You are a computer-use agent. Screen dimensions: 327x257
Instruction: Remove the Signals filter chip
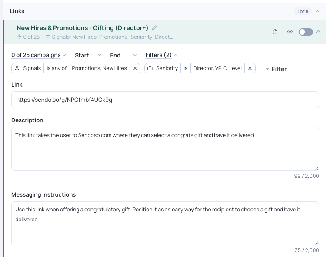(x=135, y=68)
